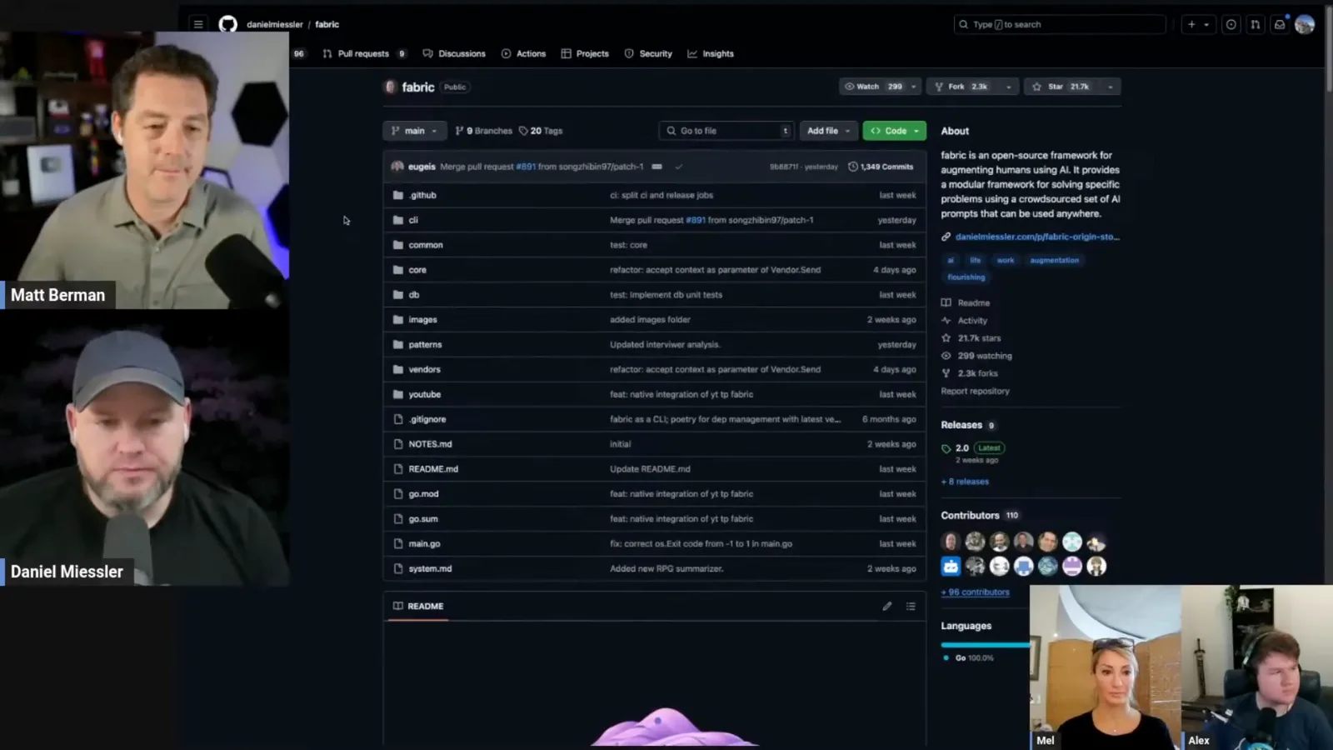
Task: Click the Type / to search box
Action: tap(1059, 24)
